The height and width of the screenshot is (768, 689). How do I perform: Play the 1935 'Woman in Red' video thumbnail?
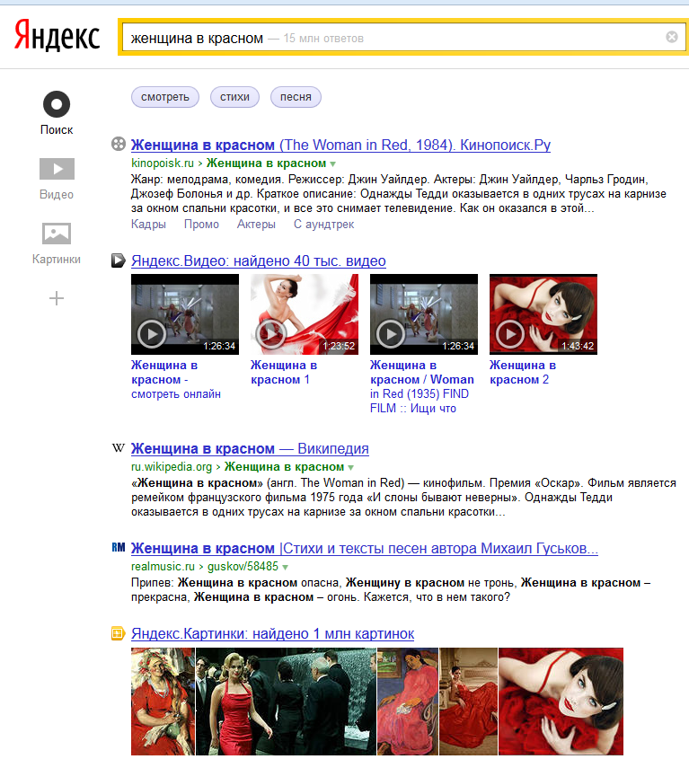point(424,314)
